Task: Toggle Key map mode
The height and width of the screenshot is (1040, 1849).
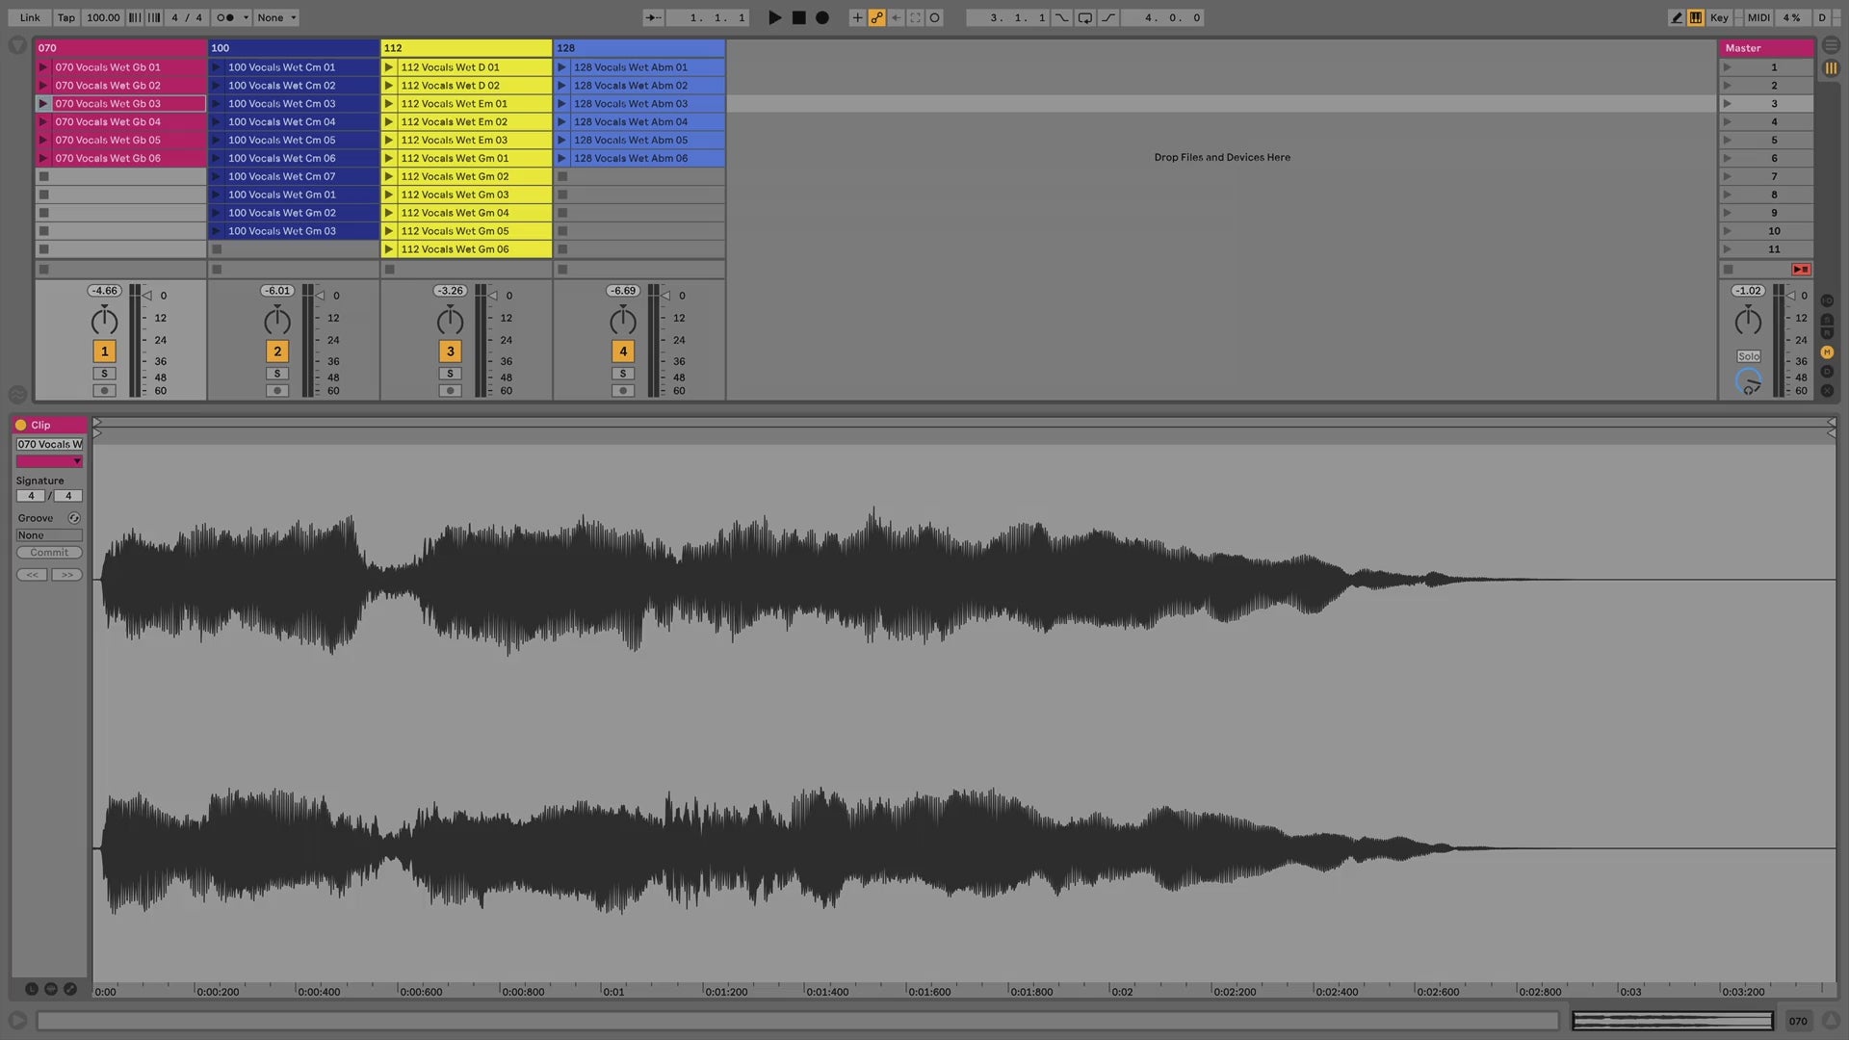Action: point(1719,17)
